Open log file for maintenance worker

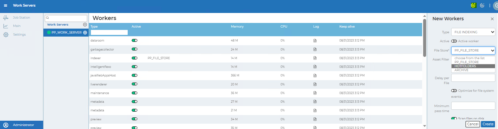pyautogui.click(x=315, y=93)
